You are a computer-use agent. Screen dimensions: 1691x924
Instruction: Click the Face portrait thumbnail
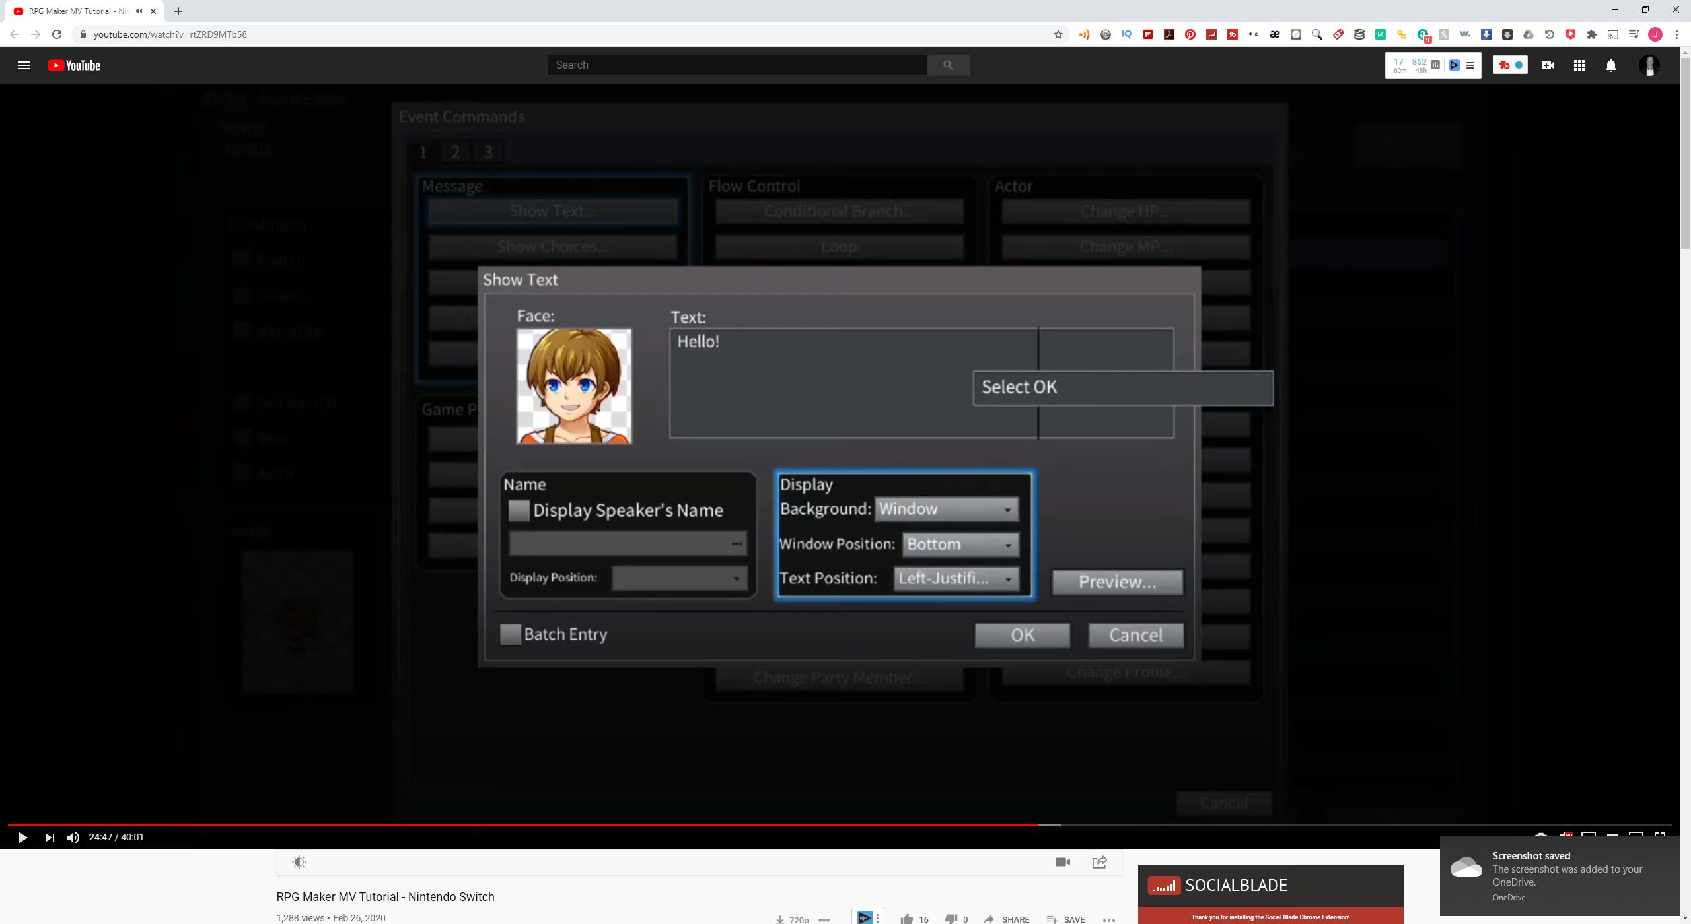[574, 386]
